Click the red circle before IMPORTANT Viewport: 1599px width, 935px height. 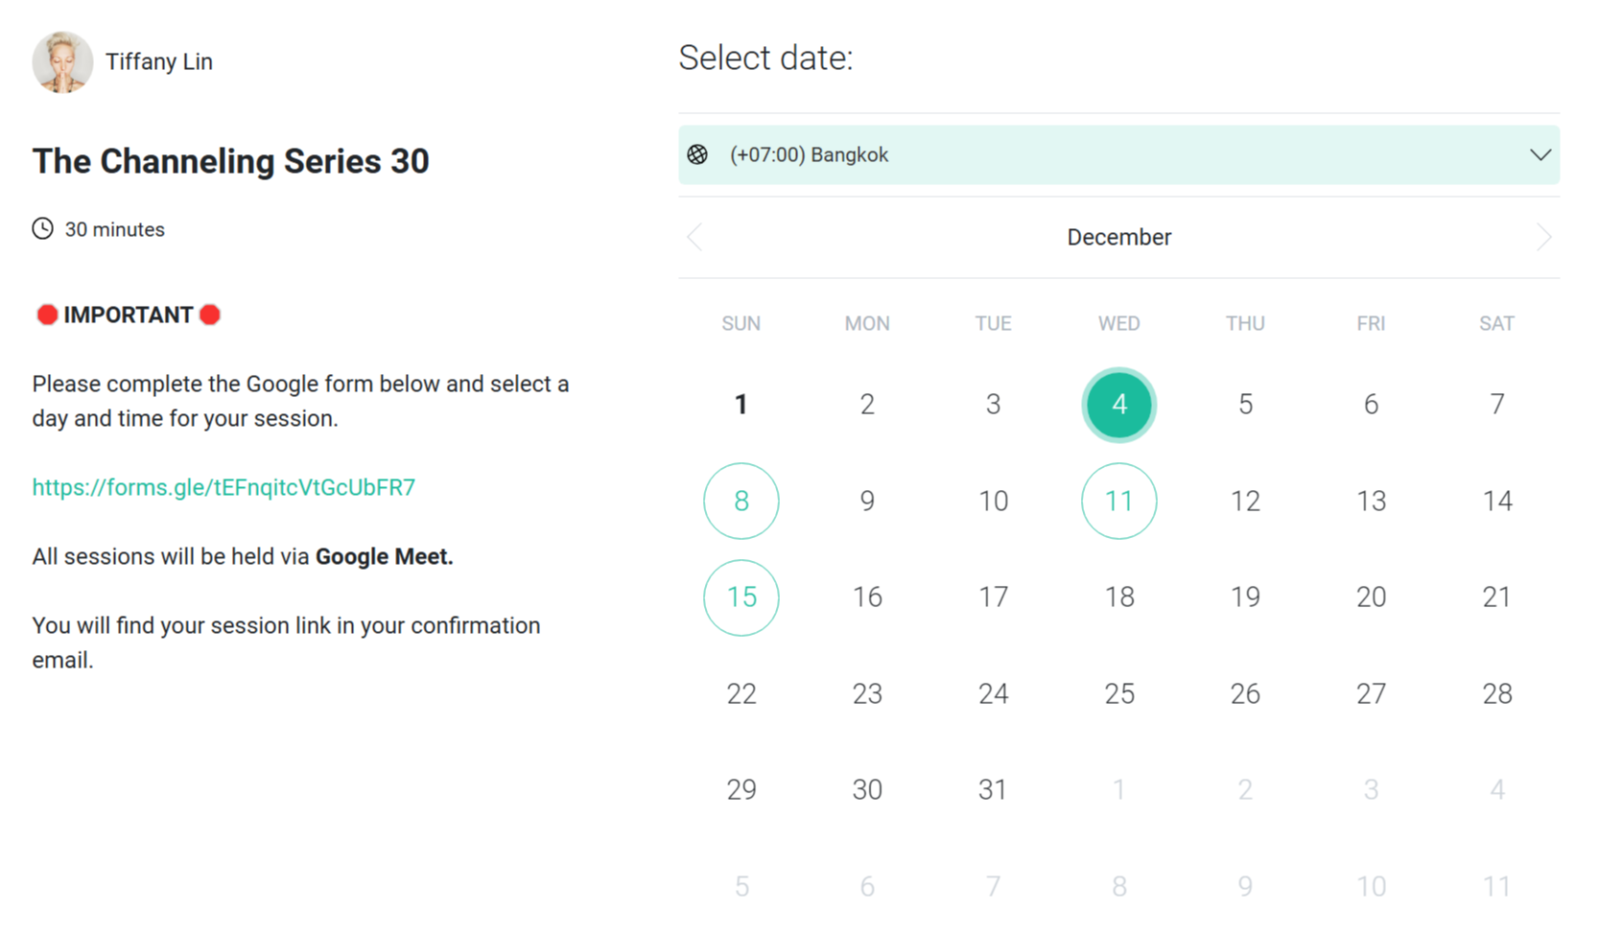[x=47, y=315]
